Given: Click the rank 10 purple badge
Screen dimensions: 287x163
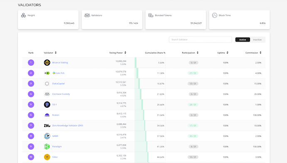Looking at the screenshot, I should tap(31, 157).
